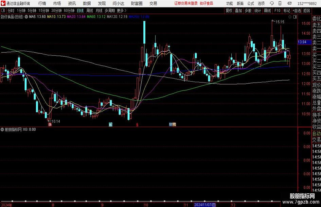Click the 通达信 red logo icon
Screen dimensions: 321x207
click(3, 3)
